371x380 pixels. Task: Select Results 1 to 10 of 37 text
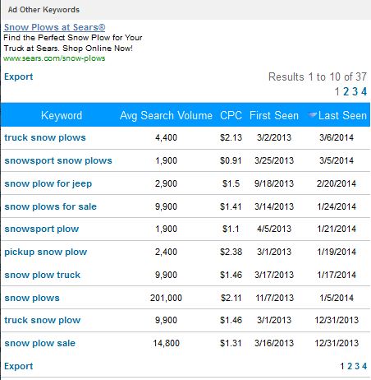(318, 76)
